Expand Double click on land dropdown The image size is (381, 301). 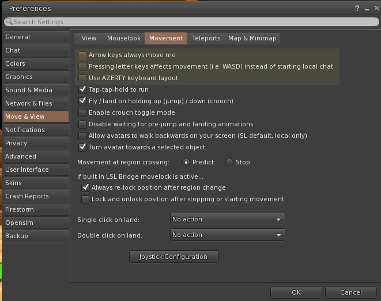[x=228, y=235]
